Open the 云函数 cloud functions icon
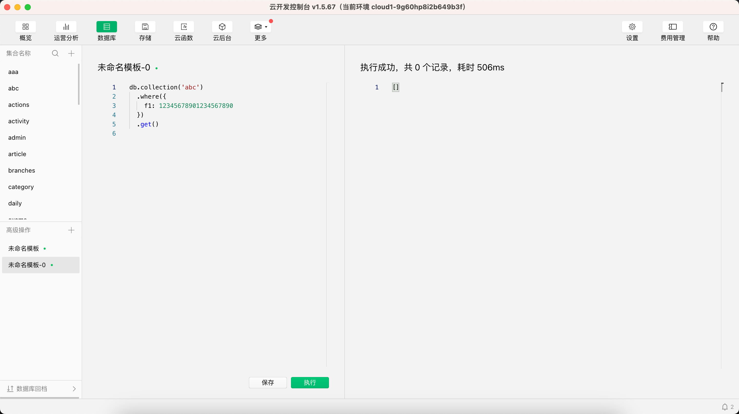Image resolution: width=739 pixels, height=414 pixels. coord(184,27)
